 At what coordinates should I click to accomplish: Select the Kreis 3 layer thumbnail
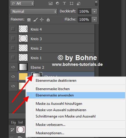click(23, 38)
